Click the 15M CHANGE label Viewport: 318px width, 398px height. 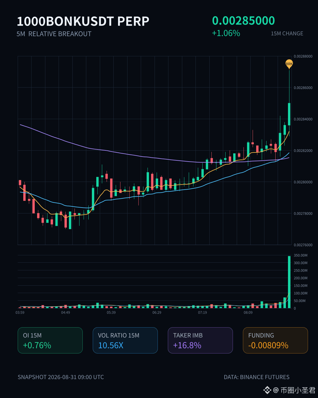[x=287, y=34]
